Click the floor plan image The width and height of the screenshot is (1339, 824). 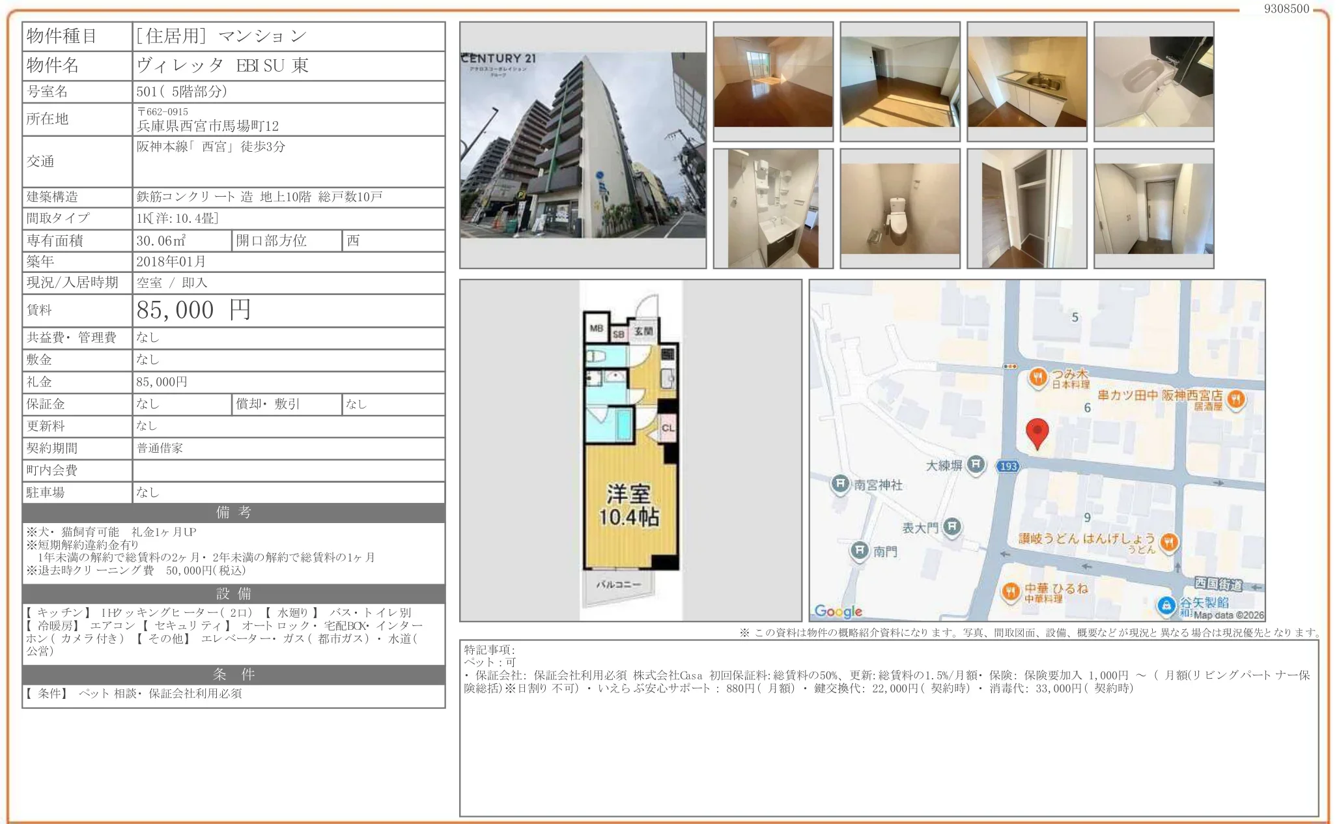(630, 450)
